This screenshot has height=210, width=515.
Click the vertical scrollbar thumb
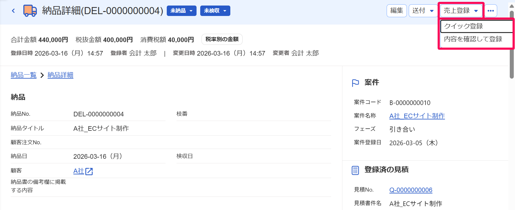512,45
